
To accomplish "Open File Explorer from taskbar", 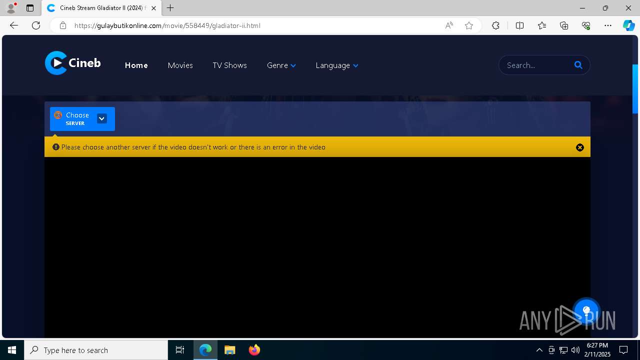I will (229, 350).
